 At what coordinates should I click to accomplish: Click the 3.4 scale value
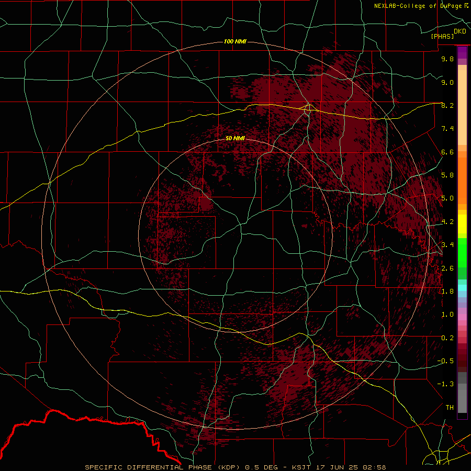(x=447, y=245)
